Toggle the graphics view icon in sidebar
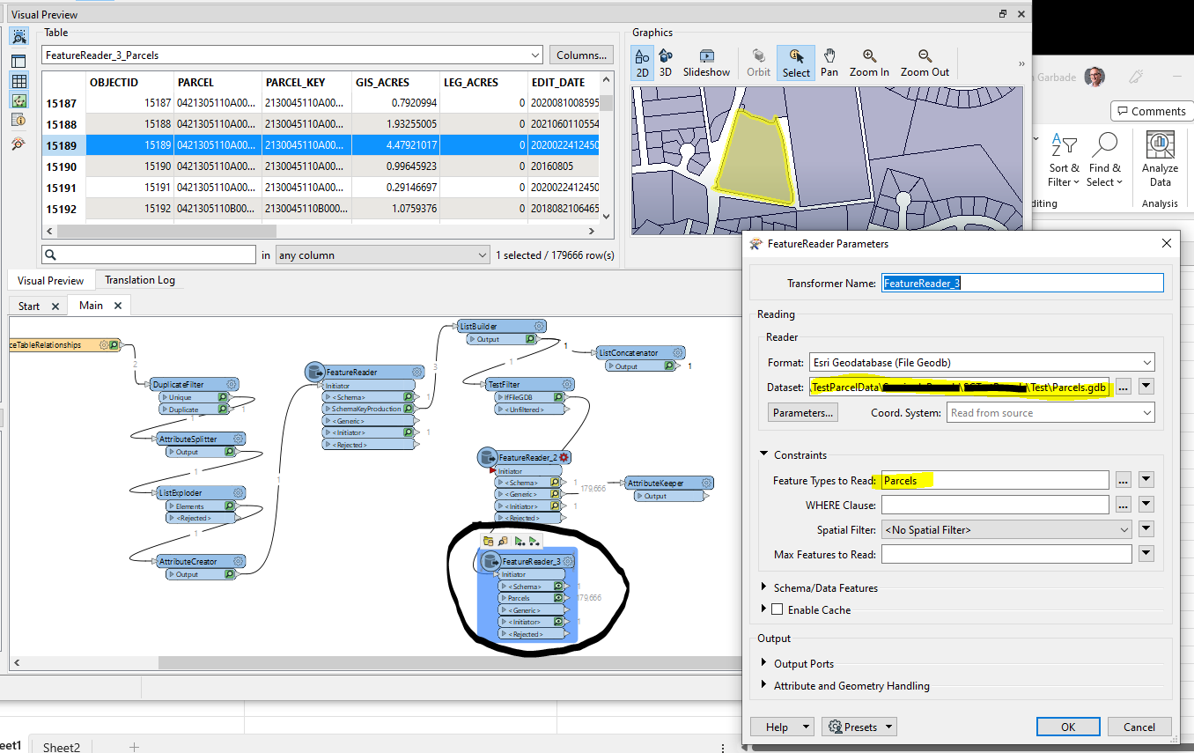The image size is (1194, 753). (x=18, y=100)
